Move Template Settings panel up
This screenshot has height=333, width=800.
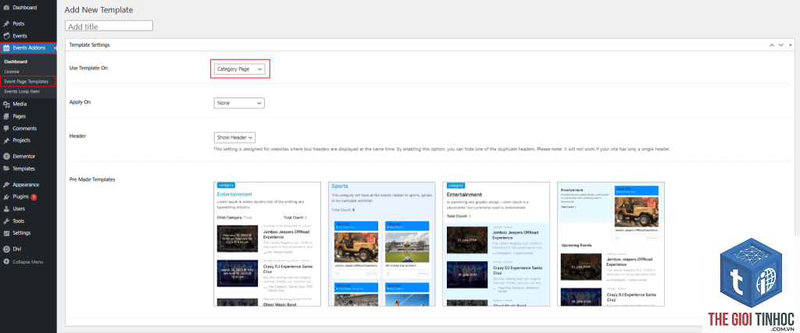tap(771, 45)
